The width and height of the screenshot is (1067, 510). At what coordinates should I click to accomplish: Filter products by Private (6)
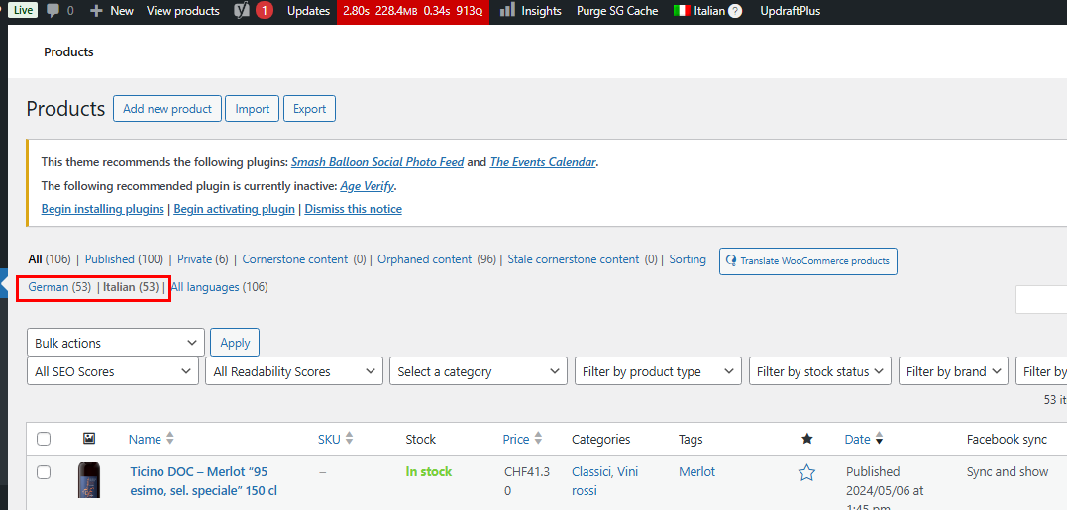(203, 259)
